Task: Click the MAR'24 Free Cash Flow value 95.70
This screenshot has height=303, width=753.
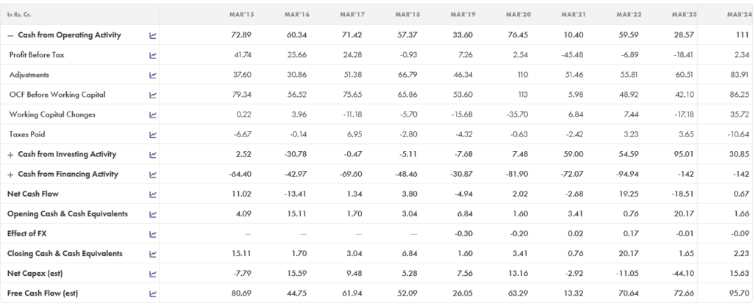Action: click(737, 293)
